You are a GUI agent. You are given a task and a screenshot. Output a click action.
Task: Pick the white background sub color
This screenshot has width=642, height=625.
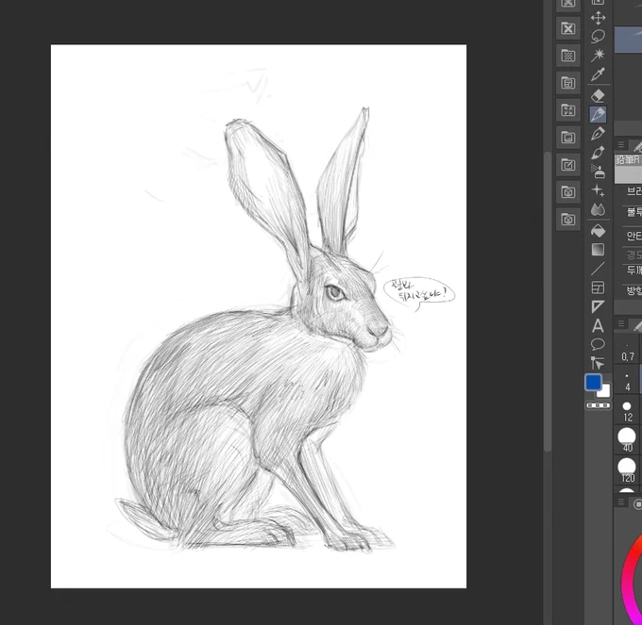point(605,392)
